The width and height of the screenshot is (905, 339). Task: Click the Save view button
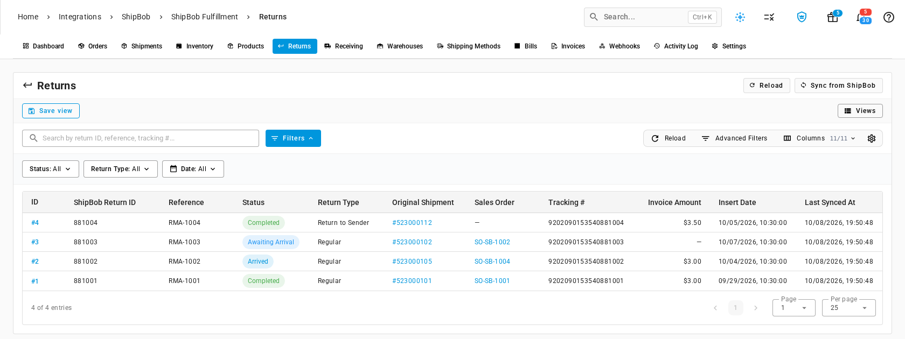[51, 111]
